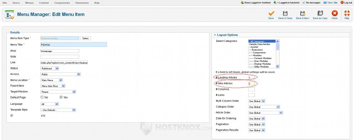
Task: Open the Users menu
Action: [x=16, y=3]
